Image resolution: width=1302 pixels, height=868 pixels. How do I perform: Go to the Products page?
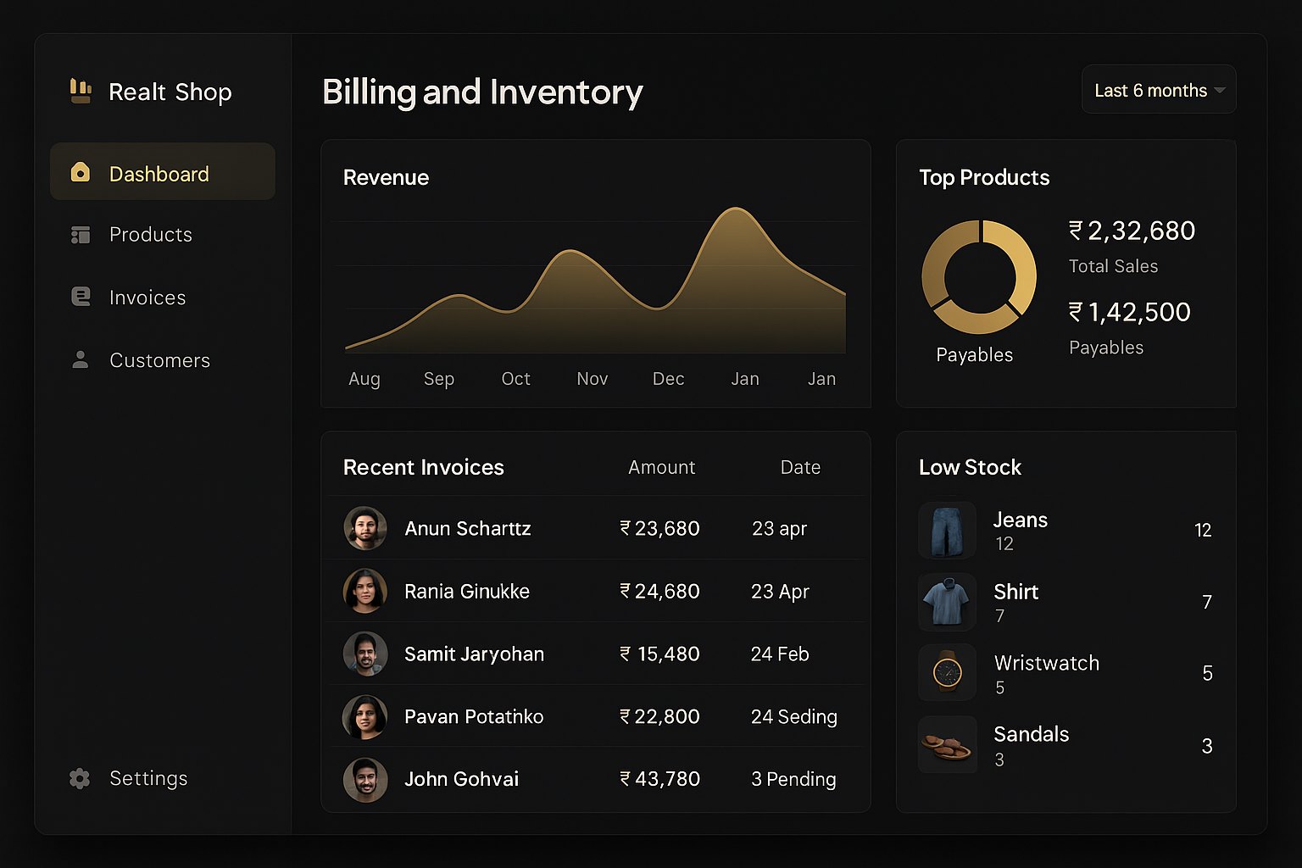coord(163,235)
